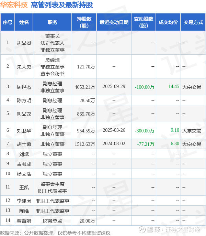The height and width of the screenshot is (236, 206).
Task: Select the name 曹吾娟
Action: tap(24, 221)
